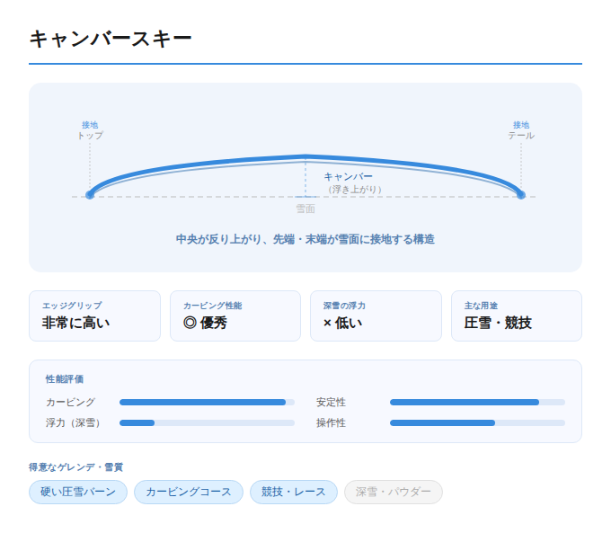611x533 pixels.
Task: Select the 硬い圧雪バーン tag
Action: pyautogui.click(x=78, y=492)
